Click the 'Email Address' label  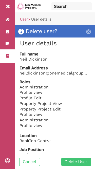(34, 68)
